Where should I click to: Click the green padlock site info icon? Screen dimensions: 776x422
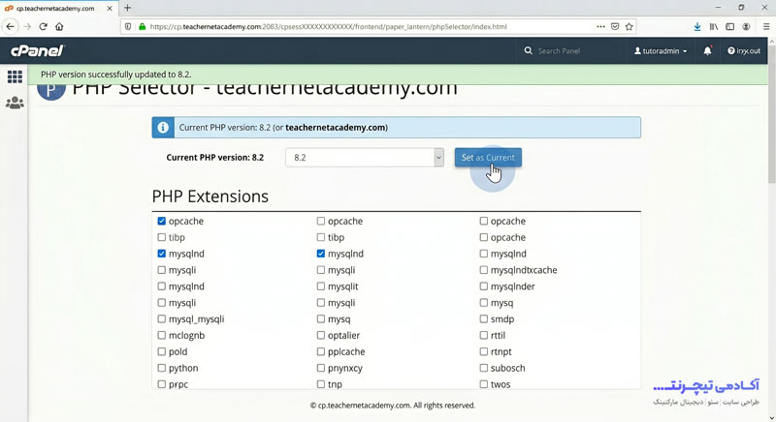(142, 27)
